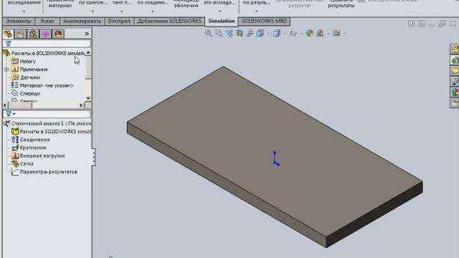Click View Orientation cube icon
This screenshot has height=258, width=459.
click(x=260, y=34)
